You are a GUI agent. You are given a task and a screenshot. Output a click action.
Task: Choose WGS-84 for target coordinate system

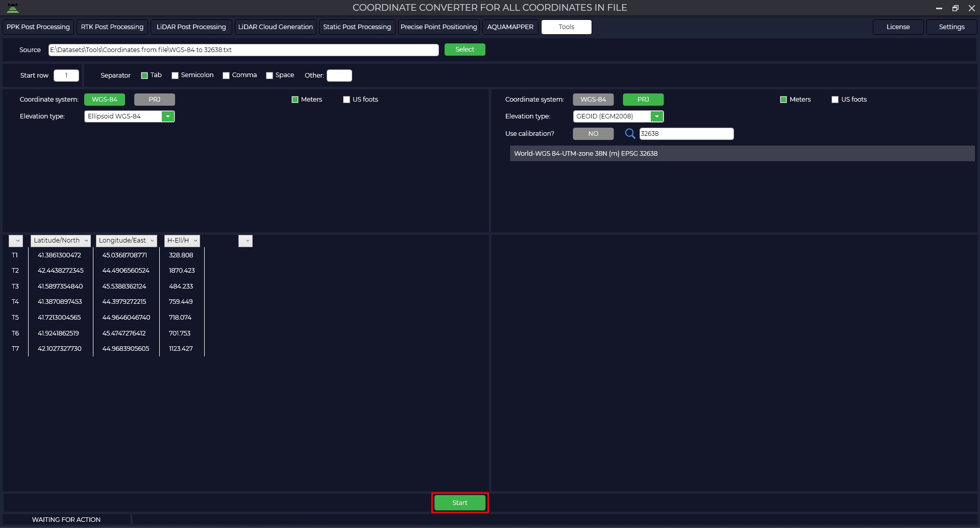click(x=593, y=100)
